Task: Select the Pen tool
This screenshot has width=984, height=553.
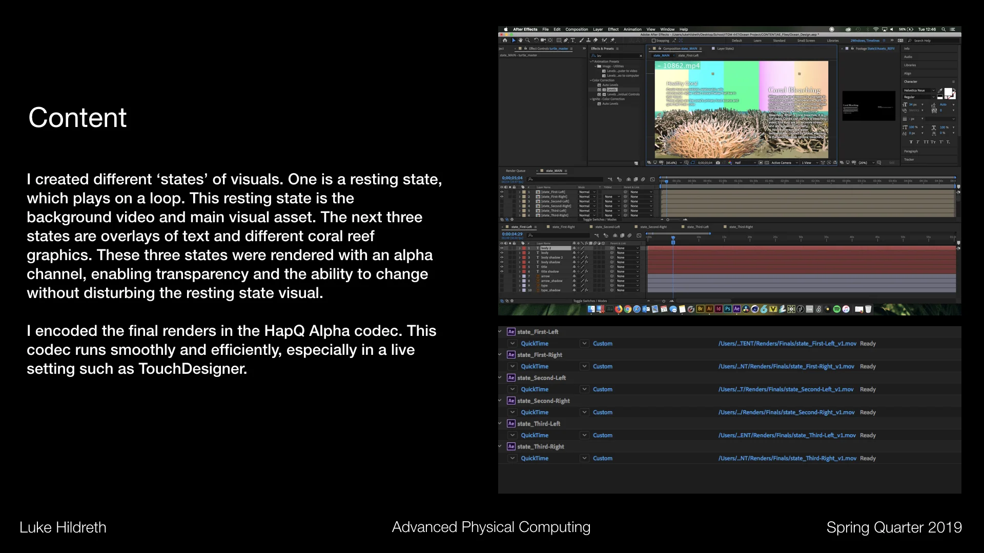Action: click(x=566, y=40)
